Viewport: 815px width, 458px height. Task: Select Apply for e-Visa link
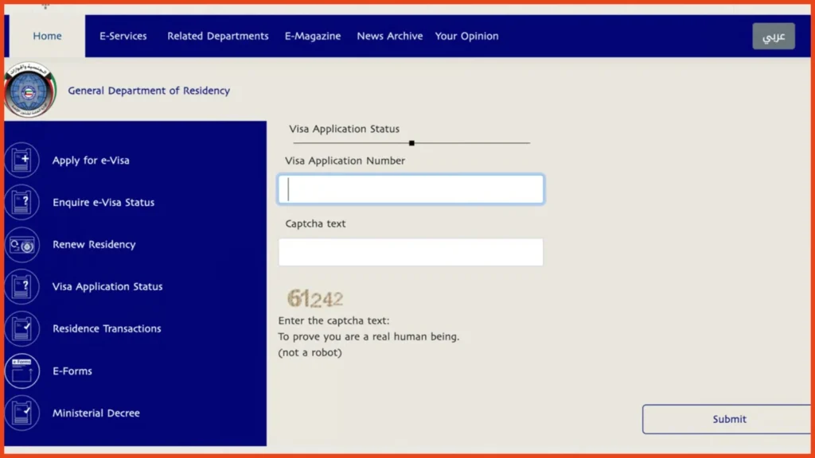pyautogui.click(x=91, y=160)
